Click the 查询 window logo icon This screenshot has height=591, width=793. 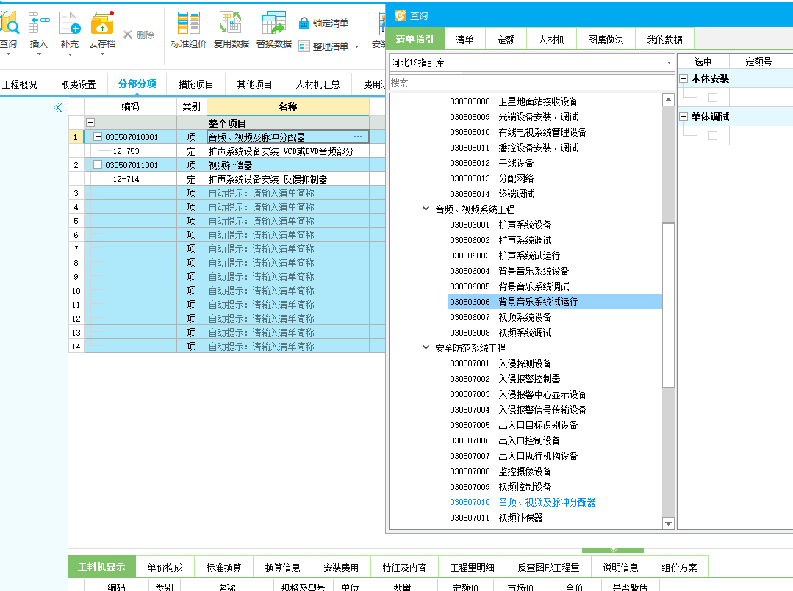tap(400, 15)
